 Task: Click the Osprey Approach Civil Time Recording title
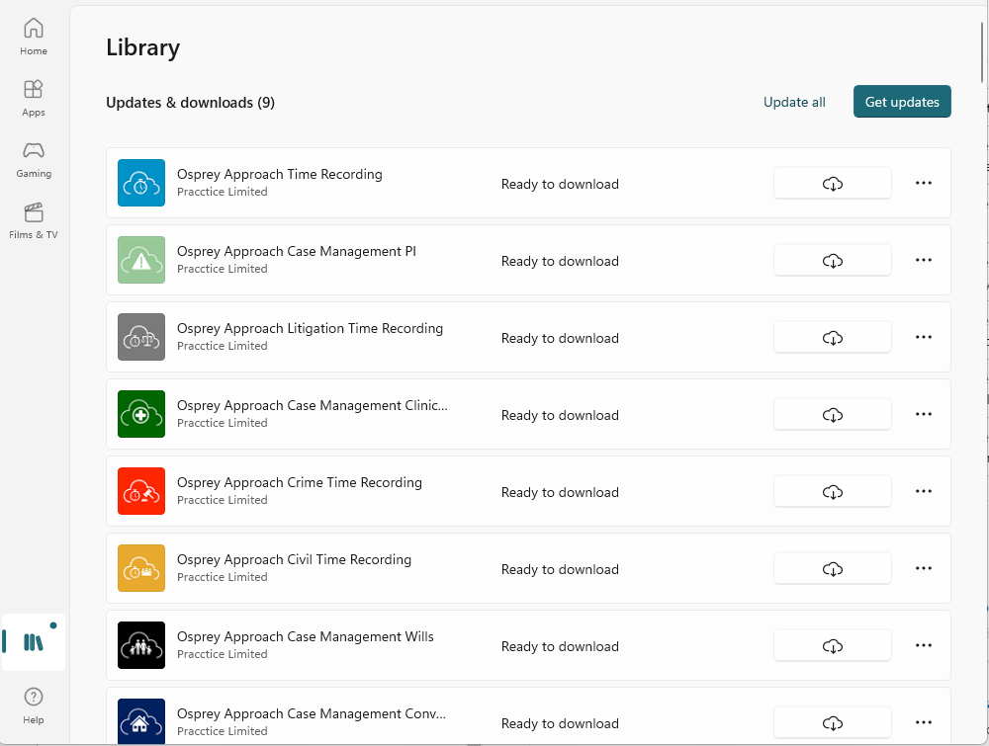click(294, 559)
